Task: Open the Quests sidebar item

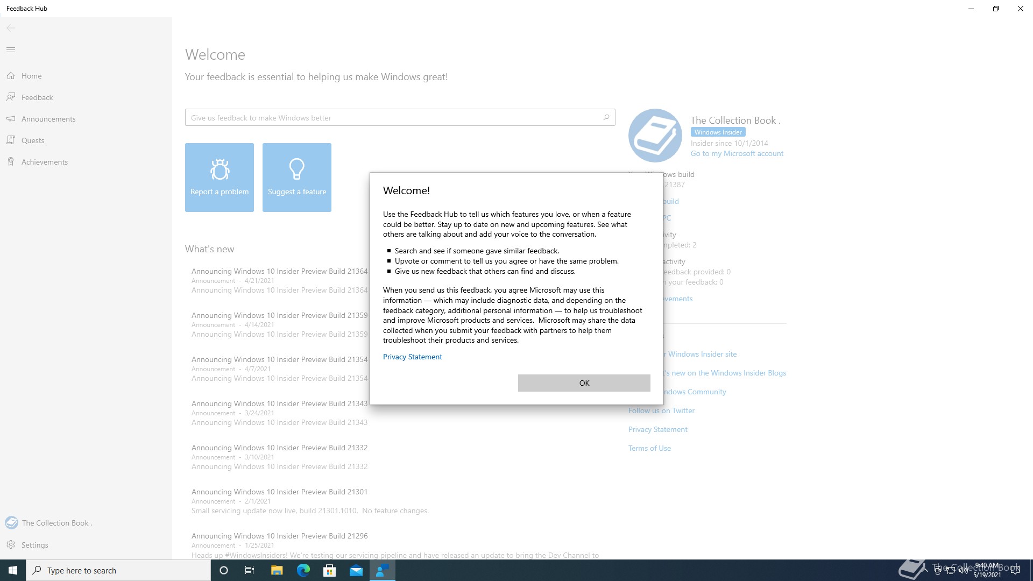Action: coord(86,140)
